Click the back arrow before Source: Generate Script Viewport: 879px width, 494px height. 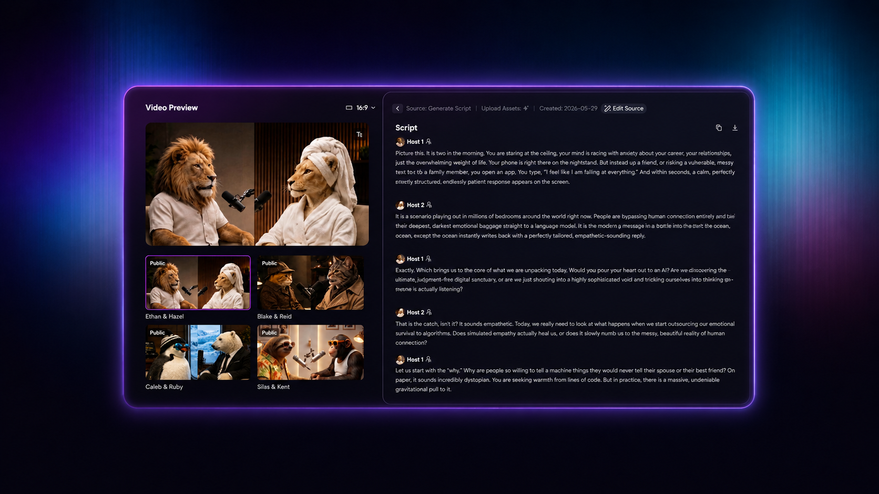(x=397, y=108)
